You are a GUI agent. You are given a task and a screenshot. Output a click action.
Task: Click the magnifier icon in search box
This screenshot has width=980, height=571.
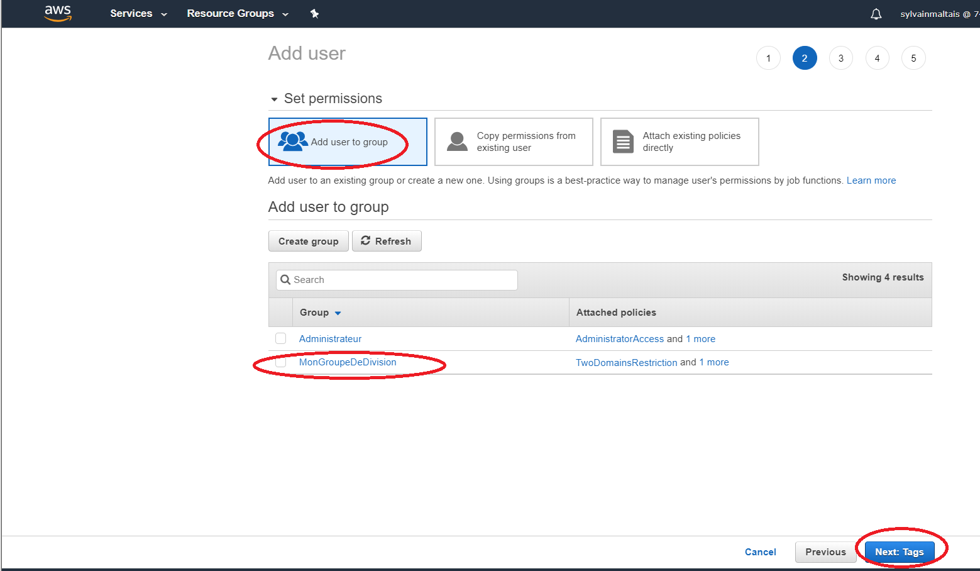click(285, 280)
